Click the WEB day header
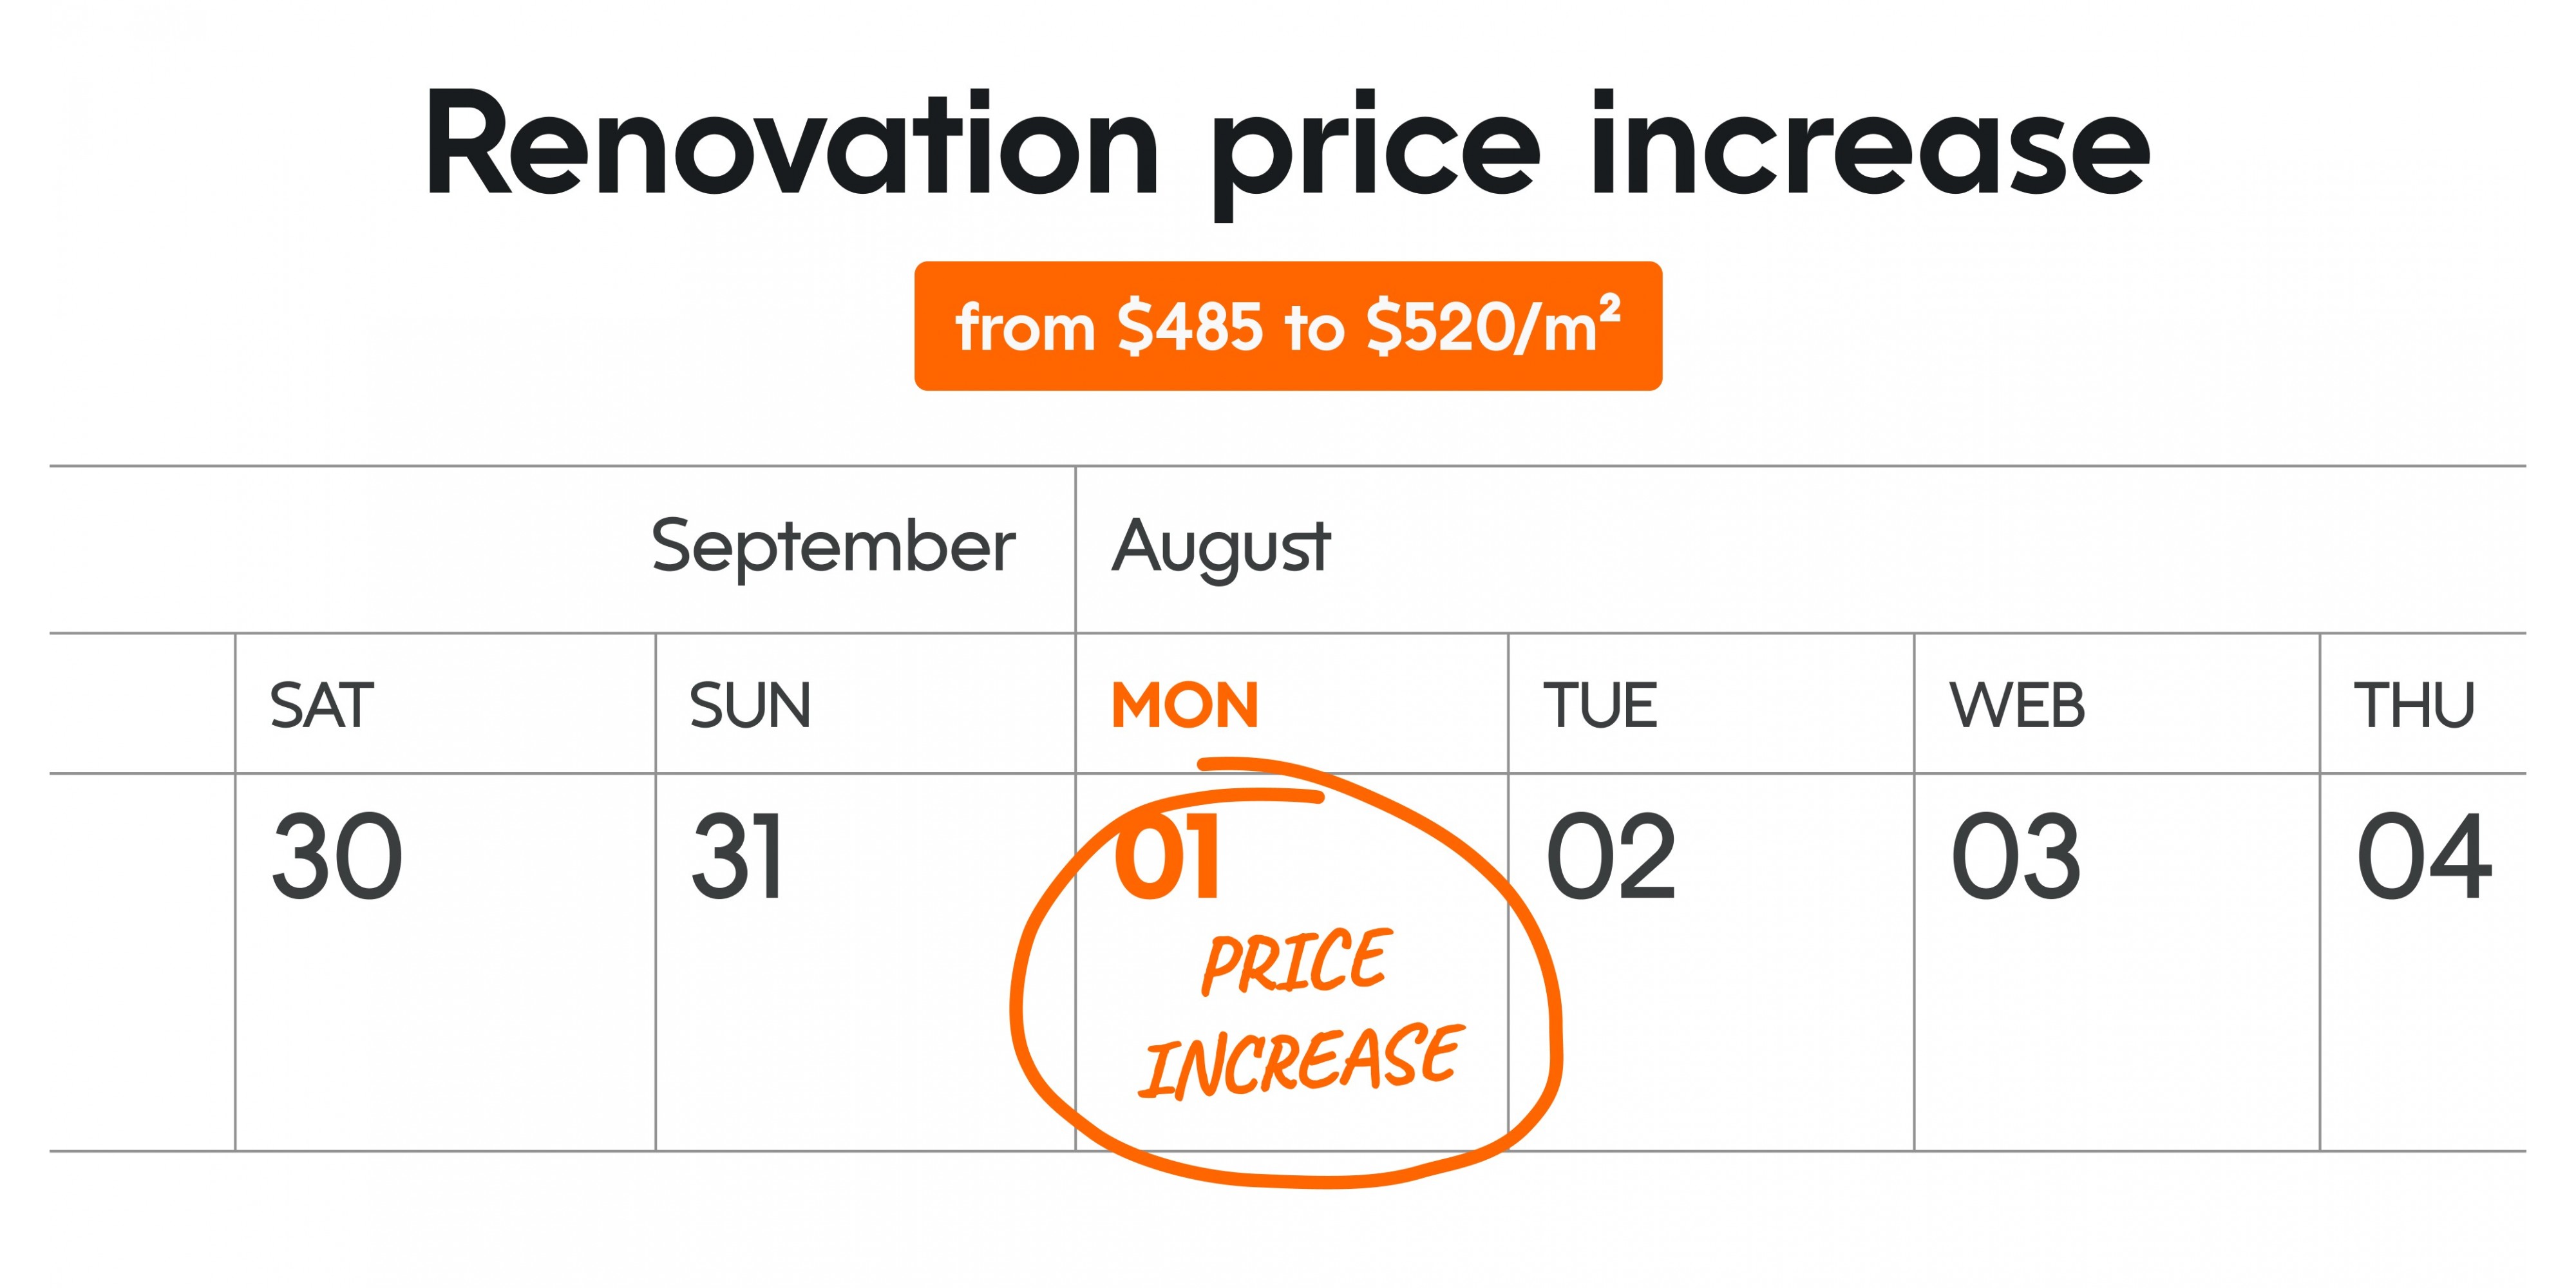Screen dimensions: 2576x1288 [2017, 705]
